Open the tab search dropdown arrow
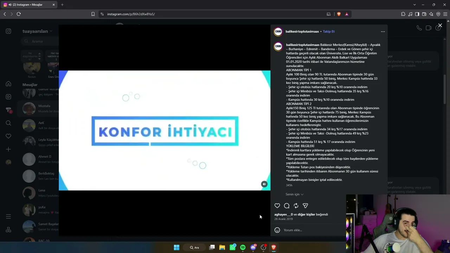The width and height of the screenshot is (450, 253). click(414, 5)
